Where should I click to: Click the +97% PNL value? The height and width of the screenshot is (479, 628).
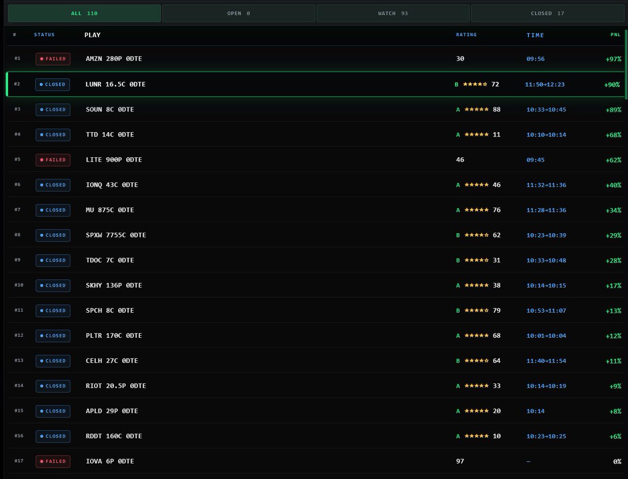[x=613, y=59]
